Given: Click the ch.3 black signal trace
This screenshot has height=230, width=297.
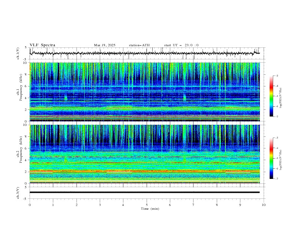Looking at the screenshot, I should [144, 192].
